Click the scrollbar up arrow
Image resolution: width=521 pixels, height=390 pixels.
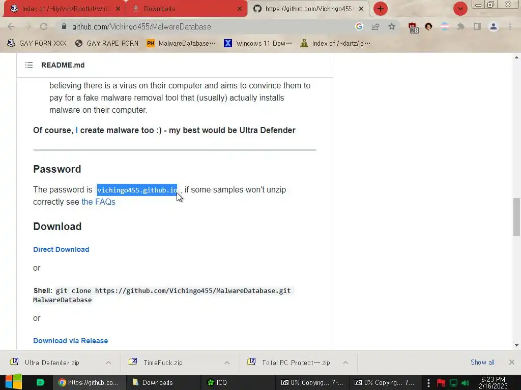(516, 57)
